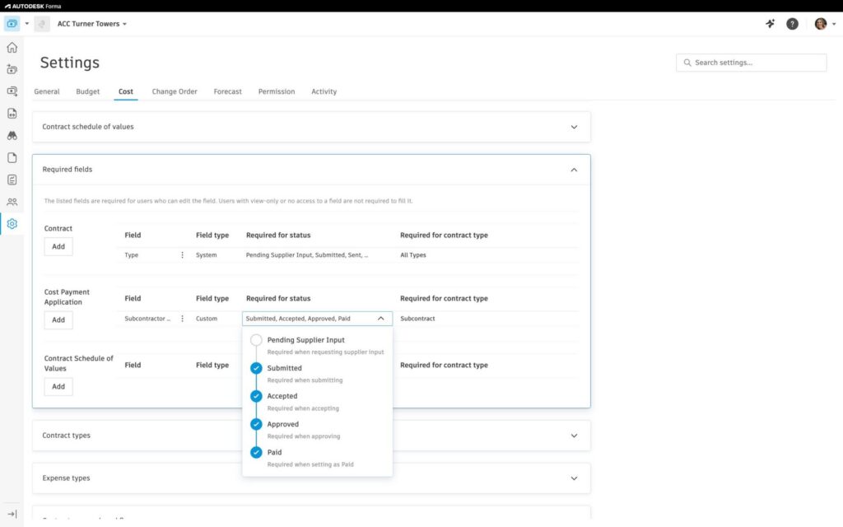Click Add under Cost Payment Application
The image size is (843, 527).
(x=58, y=319)
